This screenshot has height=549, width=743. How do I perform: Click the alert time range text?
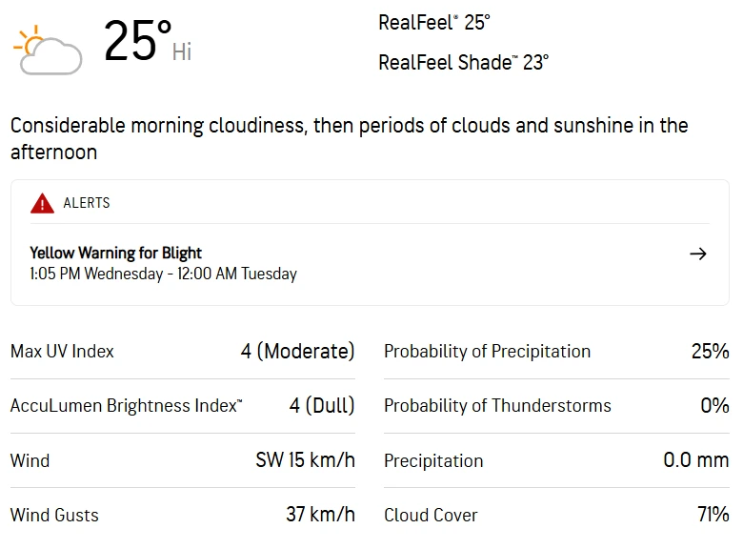coord(163,274)
